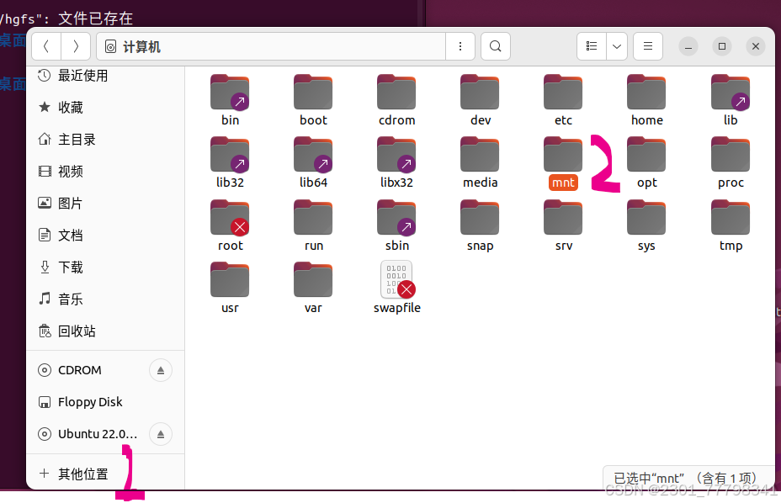This screenshot has width=781, height=503.
Task: Open the 下载 (Downloads) folder
Action: tap(70, 267)
